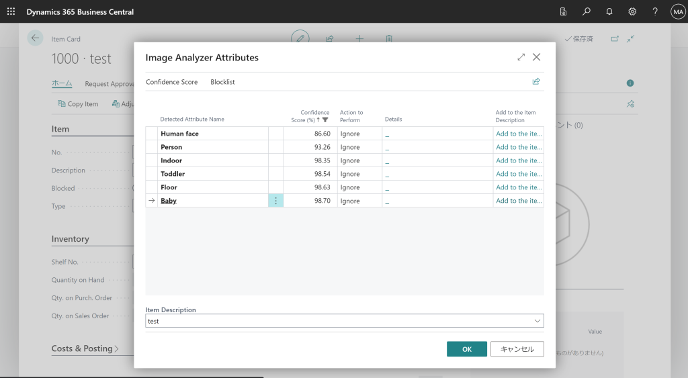Image resolution: width=688 pixels, height=378 pixels.
Task: Click the Copy Item action
Action: [x=78, y=104]
